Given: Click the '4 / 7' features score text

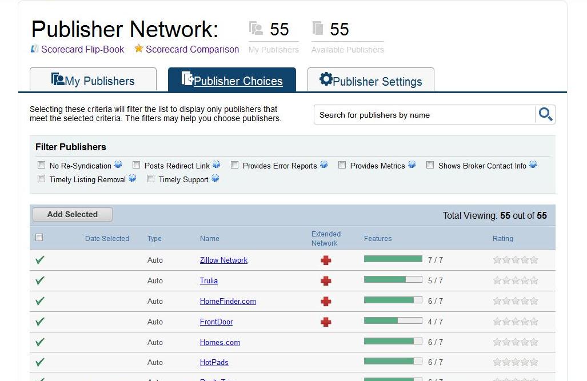Looking at the screenshot, I should 436,322.
